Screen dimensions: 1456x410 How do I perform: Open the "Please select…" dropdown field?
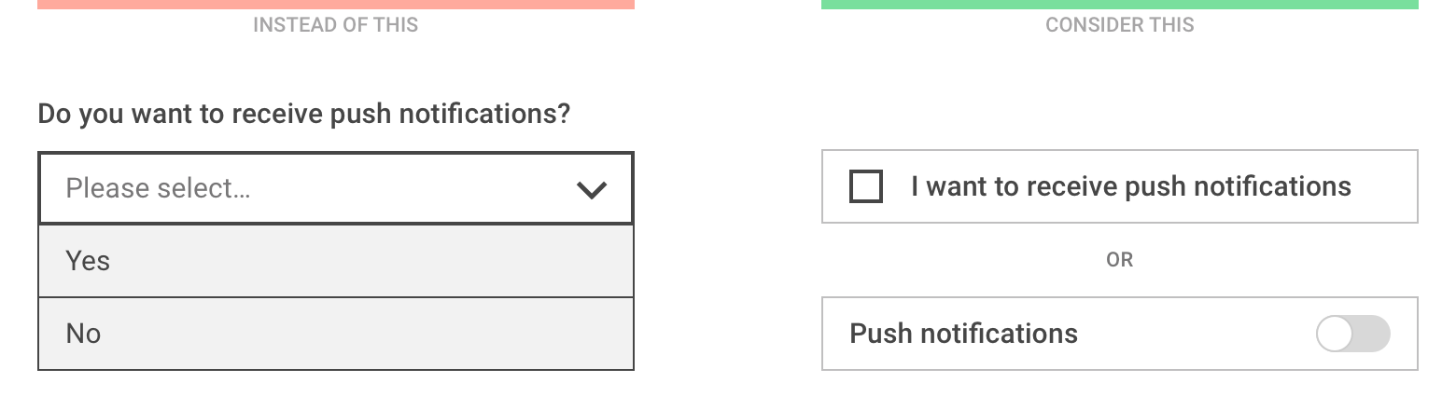336,189
